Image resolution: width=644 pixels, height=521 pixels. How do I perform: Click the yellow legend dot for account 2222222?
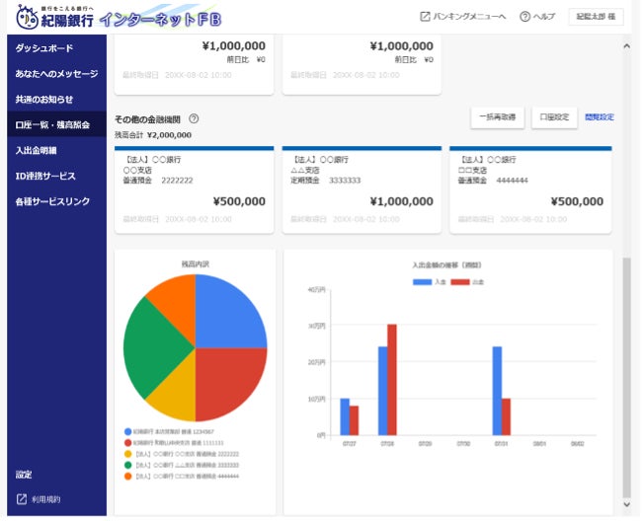(127, 454)
